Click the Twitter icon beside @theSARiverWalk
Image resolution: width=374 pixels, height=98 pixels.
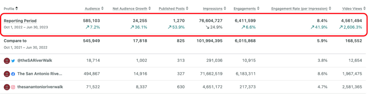tap(13, 61)
